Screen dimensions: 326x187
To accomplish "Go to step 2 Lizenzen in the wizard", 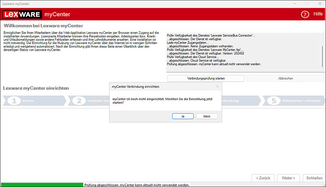I will [x=88, y=101].
